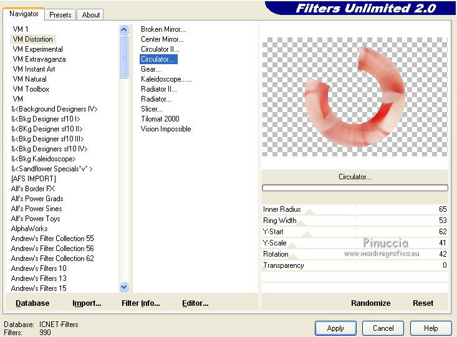Select VM Experimental category
The width and height of the screenshot is (457, 337).
(x=37, y=49)
